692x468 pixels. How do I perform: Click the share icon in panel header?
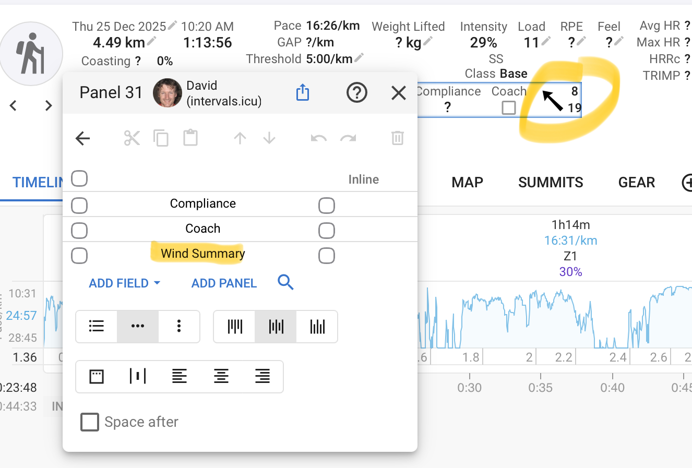pyautogui.click(x=303, y=93)
